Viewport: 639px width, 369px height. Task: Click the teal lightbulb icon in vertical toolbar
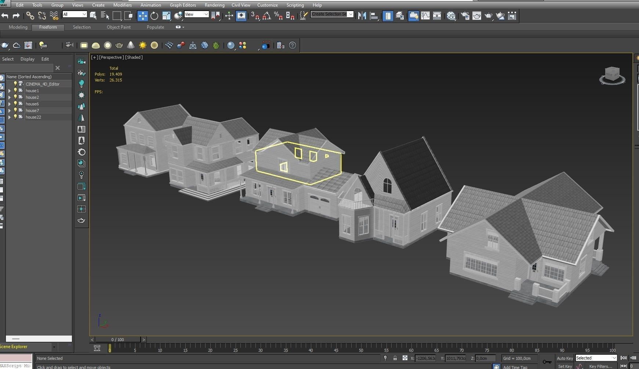[81, 84]
